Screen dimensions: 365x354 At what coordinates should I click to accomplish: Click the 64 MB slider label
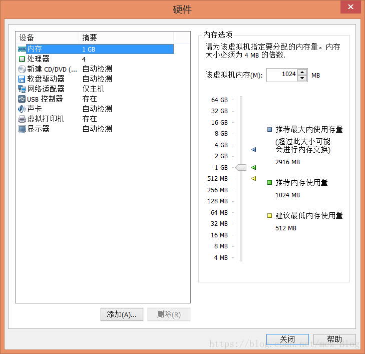coord(219,212)
